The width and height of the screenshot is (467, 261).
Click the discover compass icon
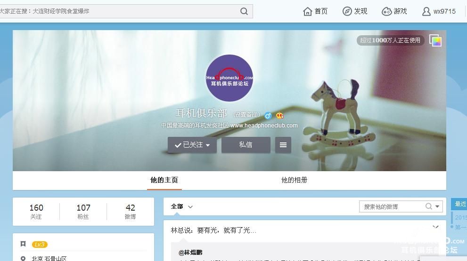pyautogui.click(x=347, y=11)
